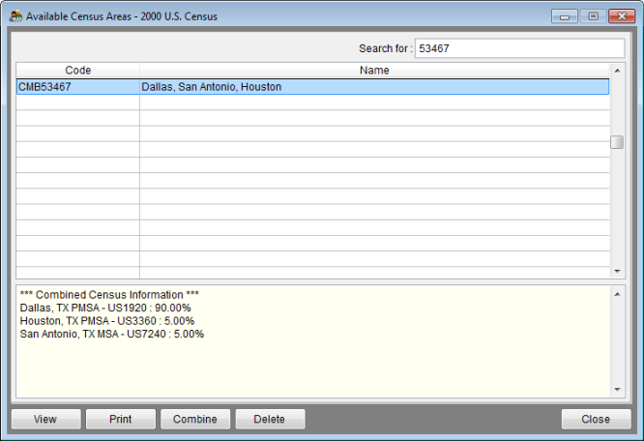Click the Houston, TX PMSA - US3360 line

(107, 321)
